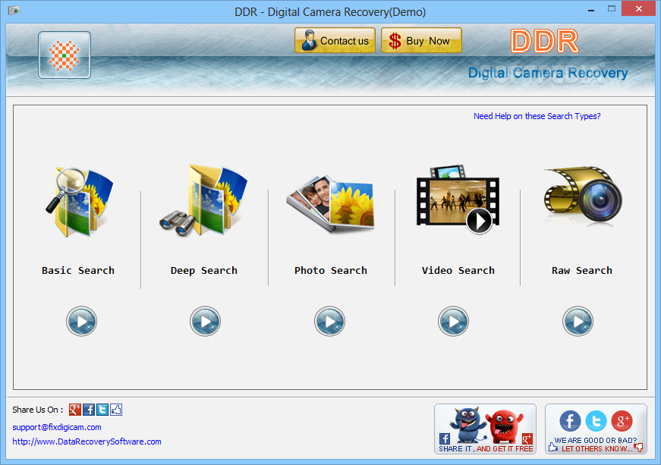
Task: Open the Contact us button
Action: [335, 40]
